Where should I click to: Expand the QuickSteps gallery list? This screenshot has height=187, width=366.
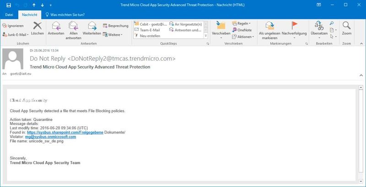point(205,36)
